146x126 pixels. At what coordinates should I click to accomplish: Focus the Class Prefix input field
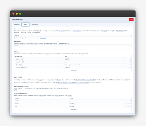[x=73, y=35]
